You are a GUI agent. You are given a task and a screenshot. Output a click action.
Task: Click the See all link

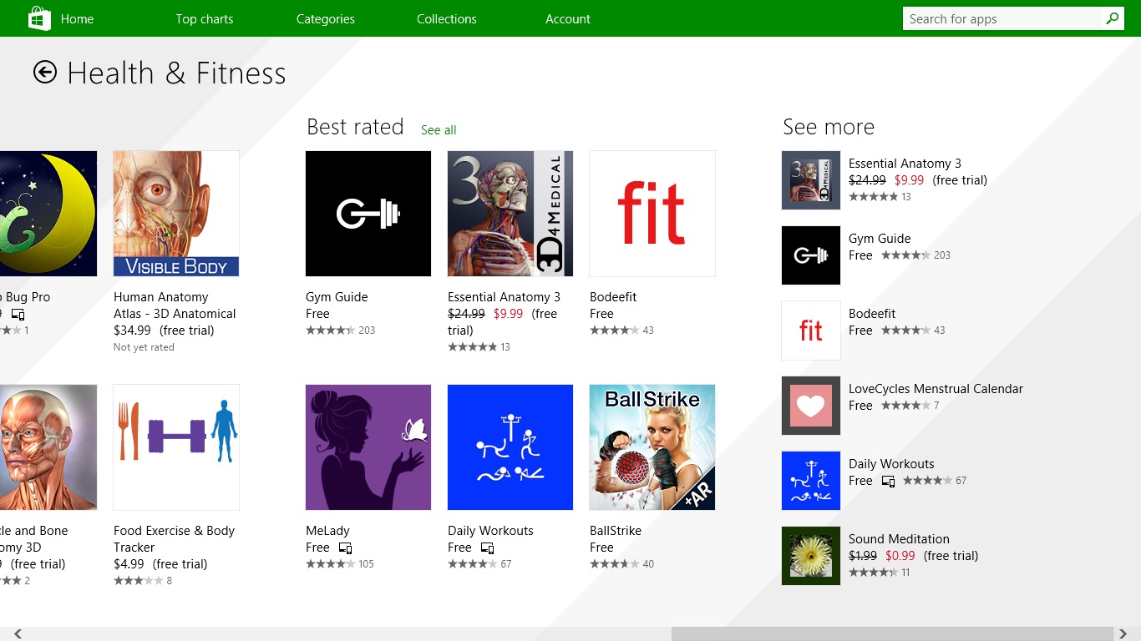(x=439, y=129)
